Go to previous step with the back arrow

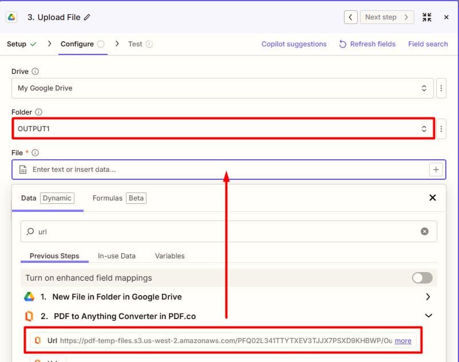[350, 17]
